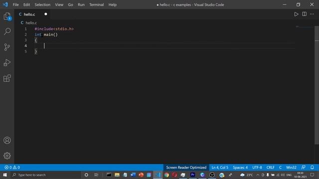Viewport: 319px width, 179px height.
Task: Open the Source Control view
Action: point(7,47)
